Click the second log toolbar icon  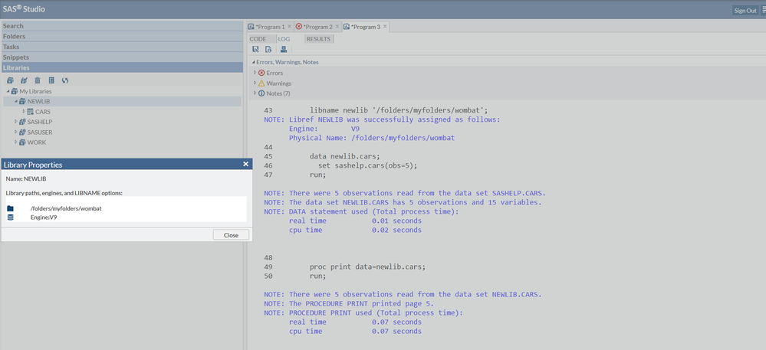tap(268, 50)
